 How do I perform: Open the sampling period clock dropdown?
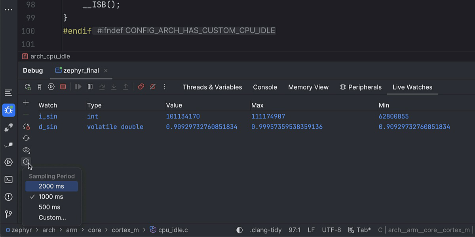(x=26, y=162)
